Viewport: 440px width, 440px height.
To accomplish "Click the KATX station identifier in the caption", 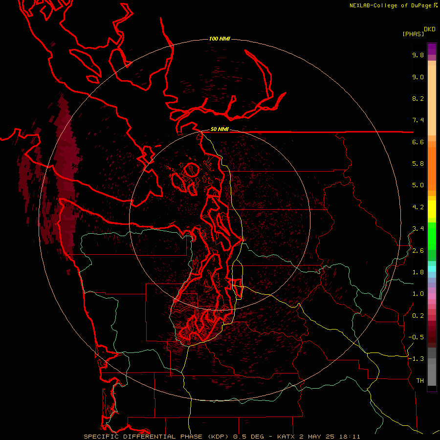I will tap(286, 437).
